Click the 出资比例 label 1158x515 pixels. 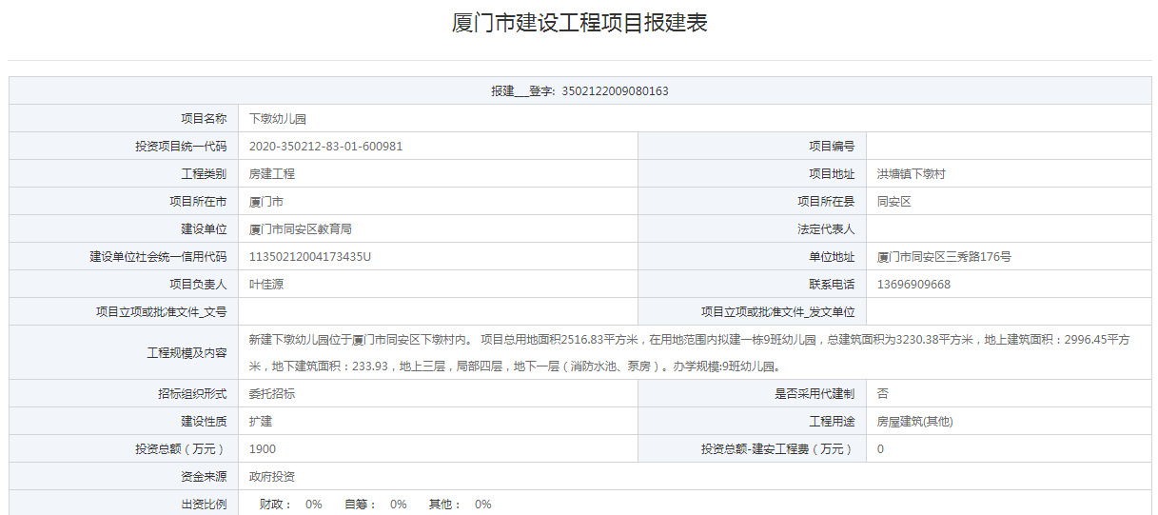(x=204, y=505)
